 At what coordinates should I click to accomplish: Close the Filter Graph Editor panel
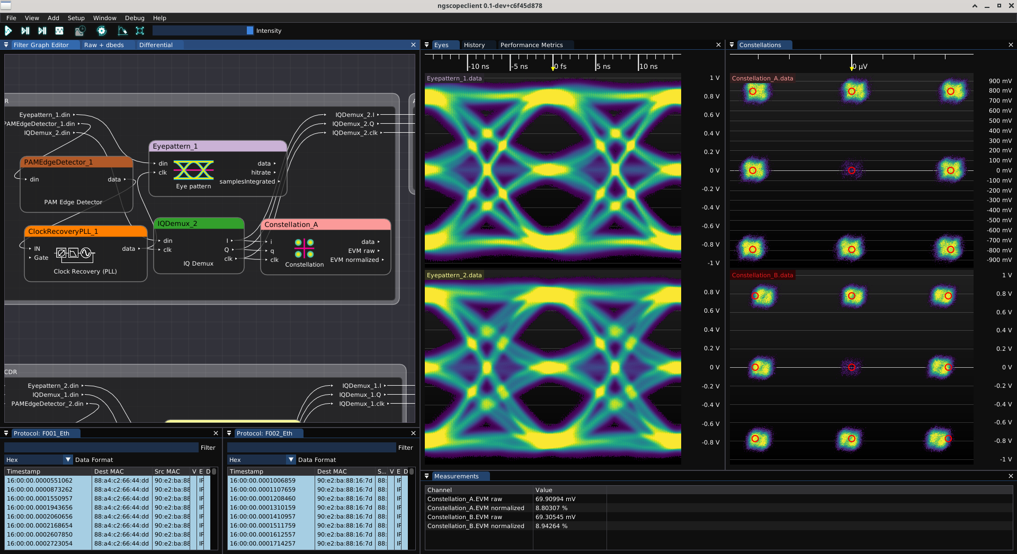click(413, 45)
